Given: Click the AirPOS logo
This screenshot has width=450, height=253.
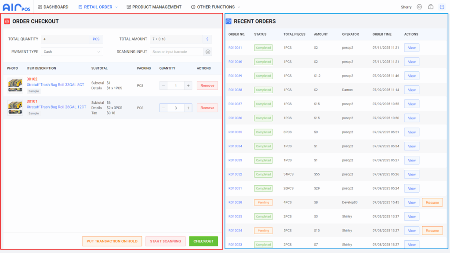Looking at the screenshot, I should (17, 7).
